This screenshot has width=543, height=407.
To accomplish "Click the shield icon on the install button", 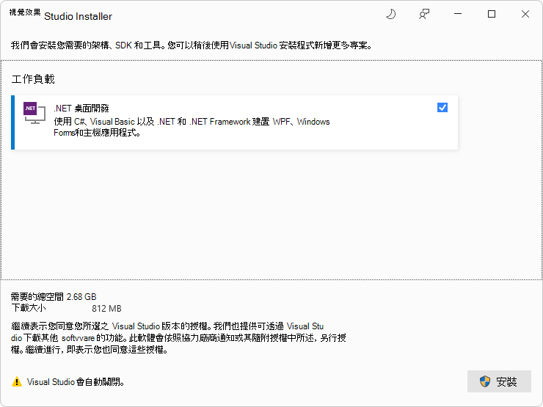I will point(485,381).
